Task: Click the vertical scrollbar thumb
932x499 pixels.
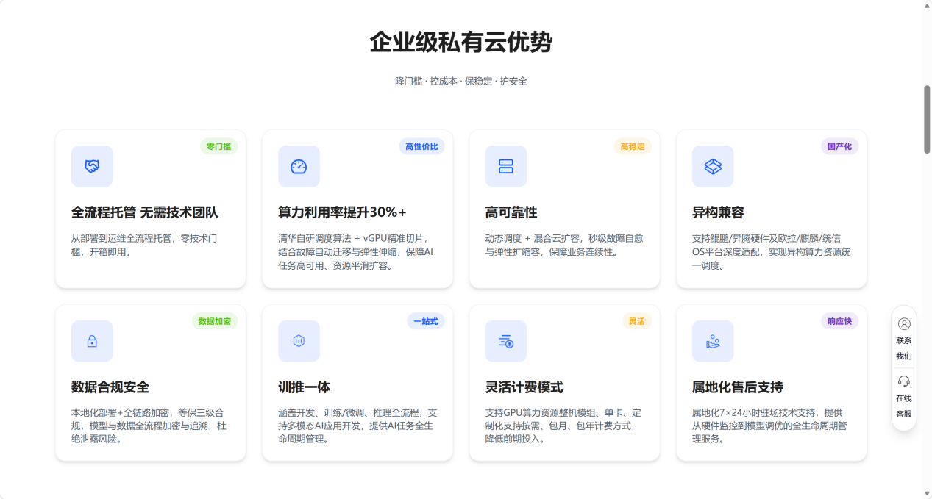Action: (927, 120)
